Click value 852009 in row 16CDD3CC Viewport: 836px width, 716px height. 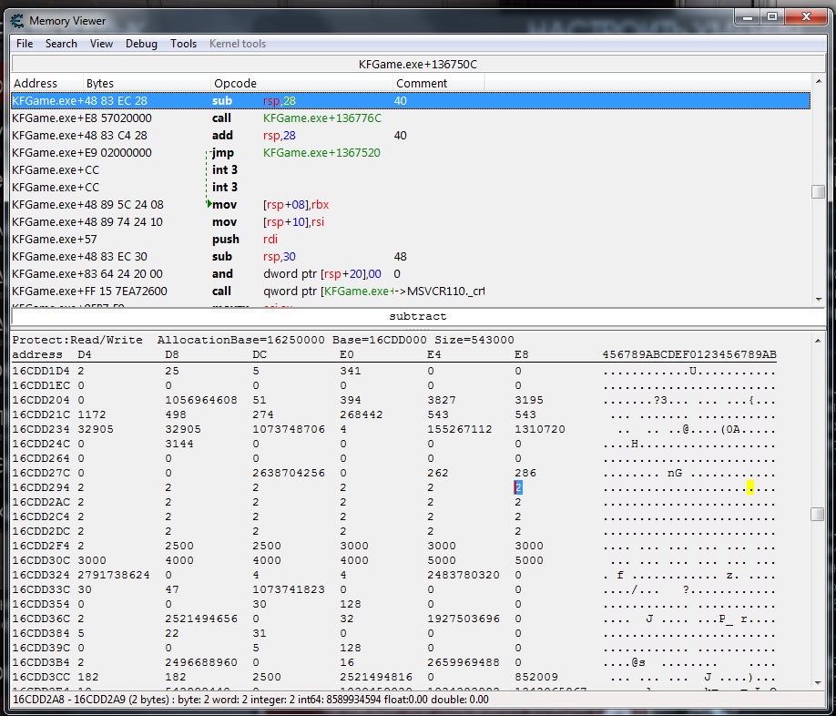536,677
